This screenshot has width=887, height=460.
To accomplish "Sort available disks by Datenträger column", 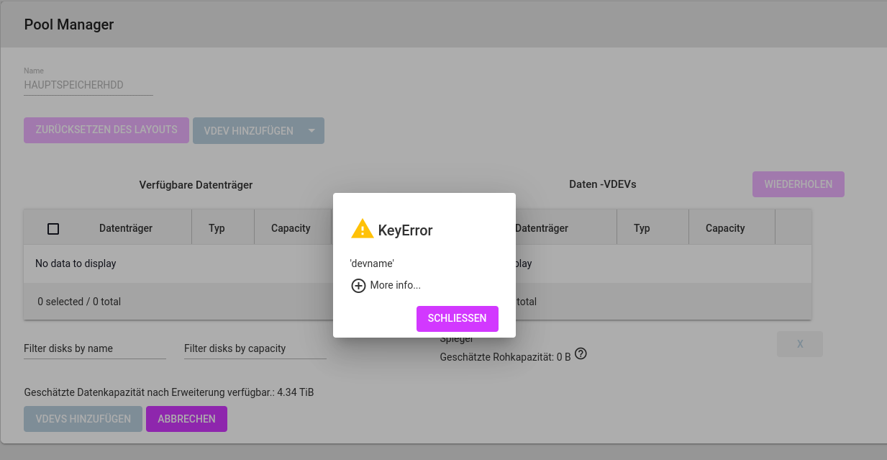I will pos(126,228).
